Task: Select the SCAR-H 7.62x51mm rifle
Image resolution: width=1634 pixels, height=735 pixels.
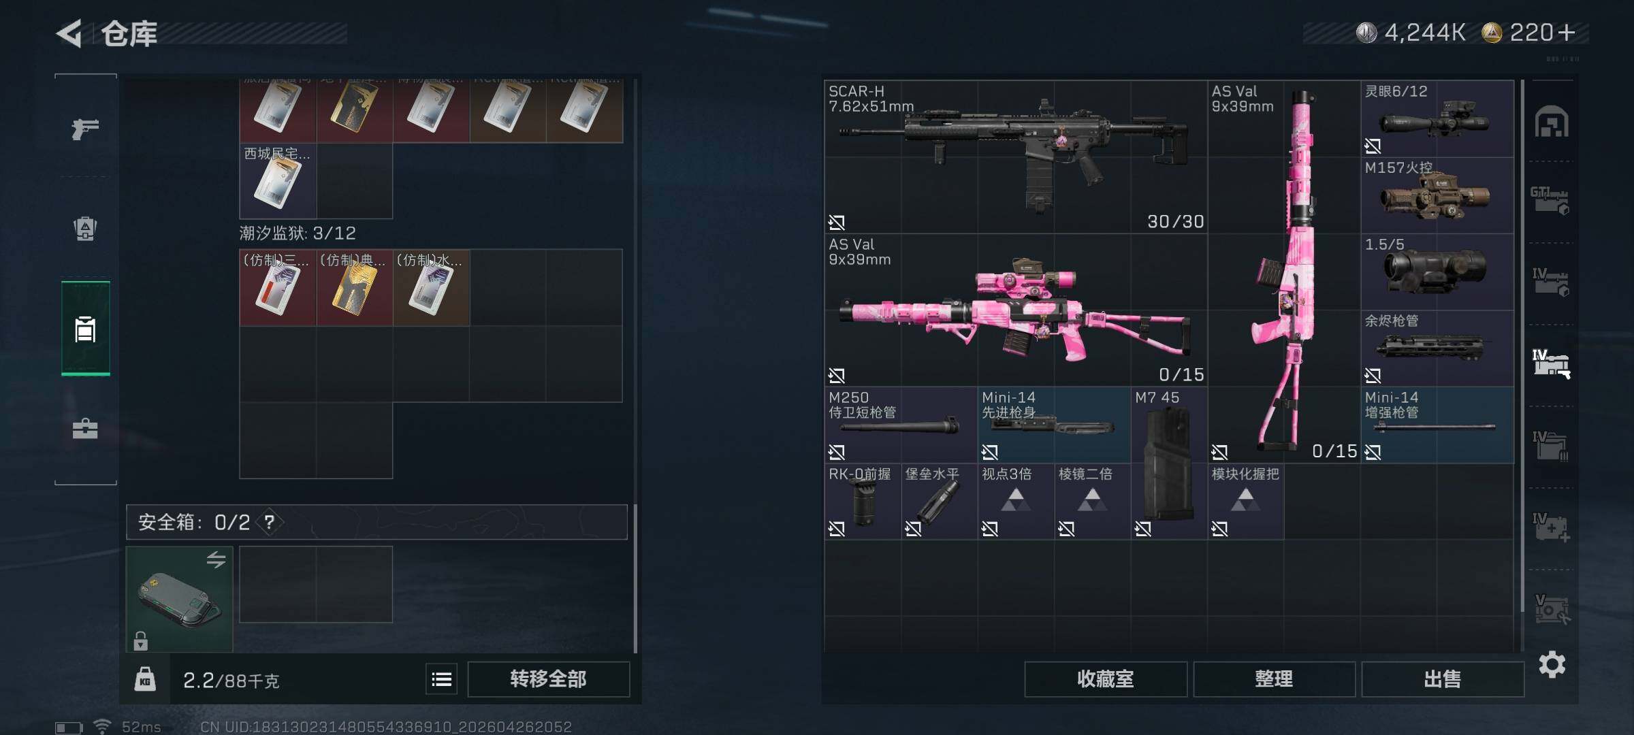Action: point(1016,157)
